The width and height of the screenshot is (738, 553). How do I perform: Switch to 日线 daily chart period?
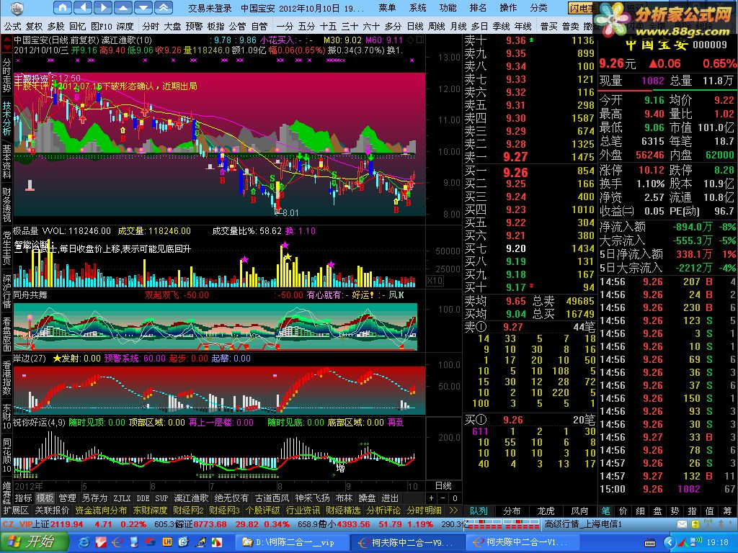pos(415,27)
